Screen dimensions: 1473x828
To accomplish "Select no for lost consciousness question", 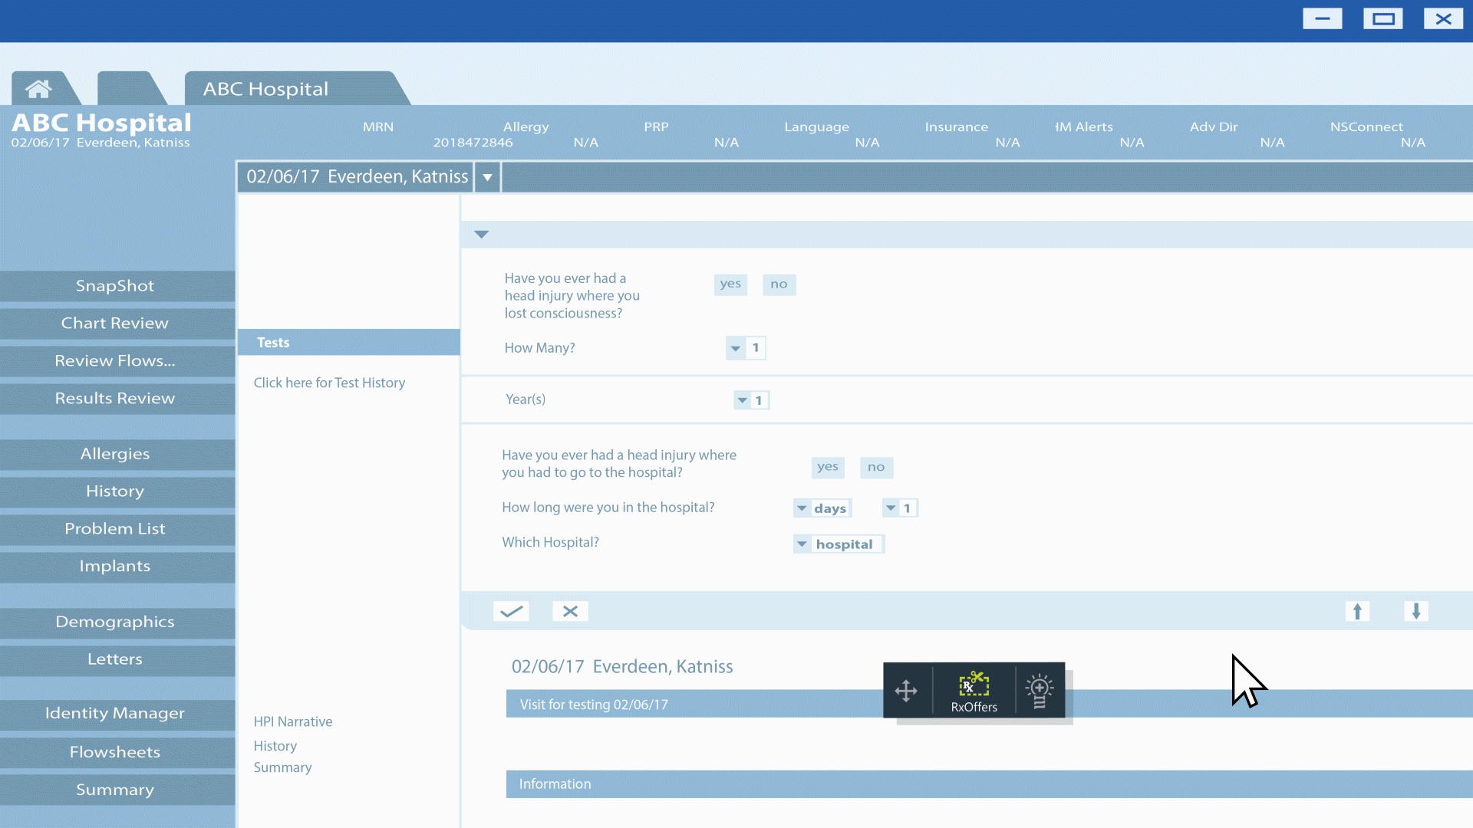I will point(779,284).
